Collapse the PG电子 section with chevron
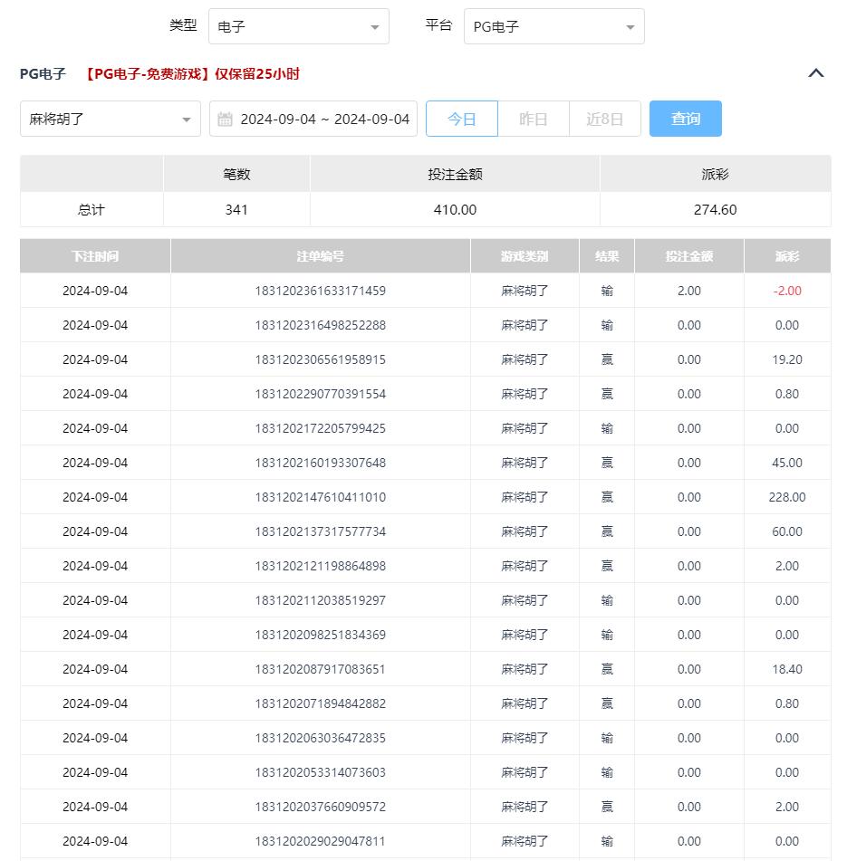This screenshot has width=847, height=861. (x=815, y=74)
